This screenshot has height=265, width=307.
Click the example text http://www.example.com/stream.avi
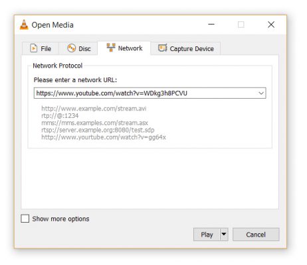click(94, 109)
